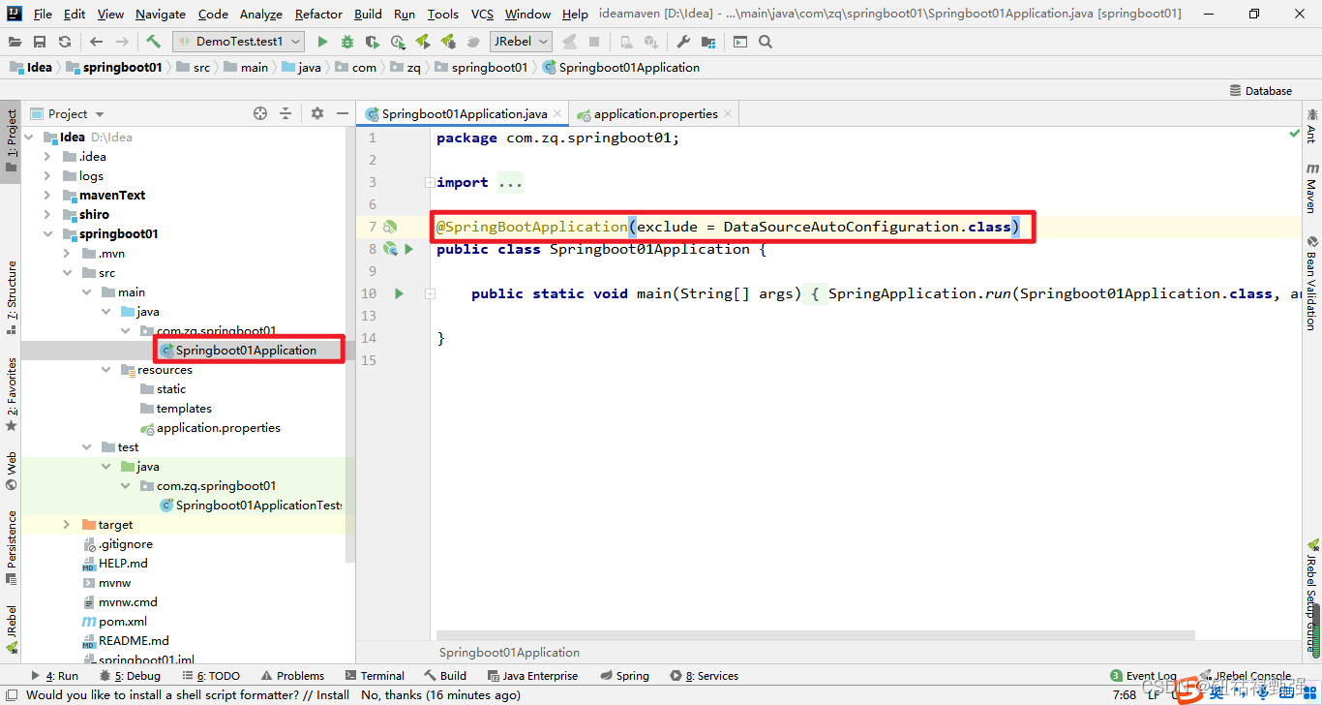Toggle the Persistence side tool window

[x=12, y=548]
